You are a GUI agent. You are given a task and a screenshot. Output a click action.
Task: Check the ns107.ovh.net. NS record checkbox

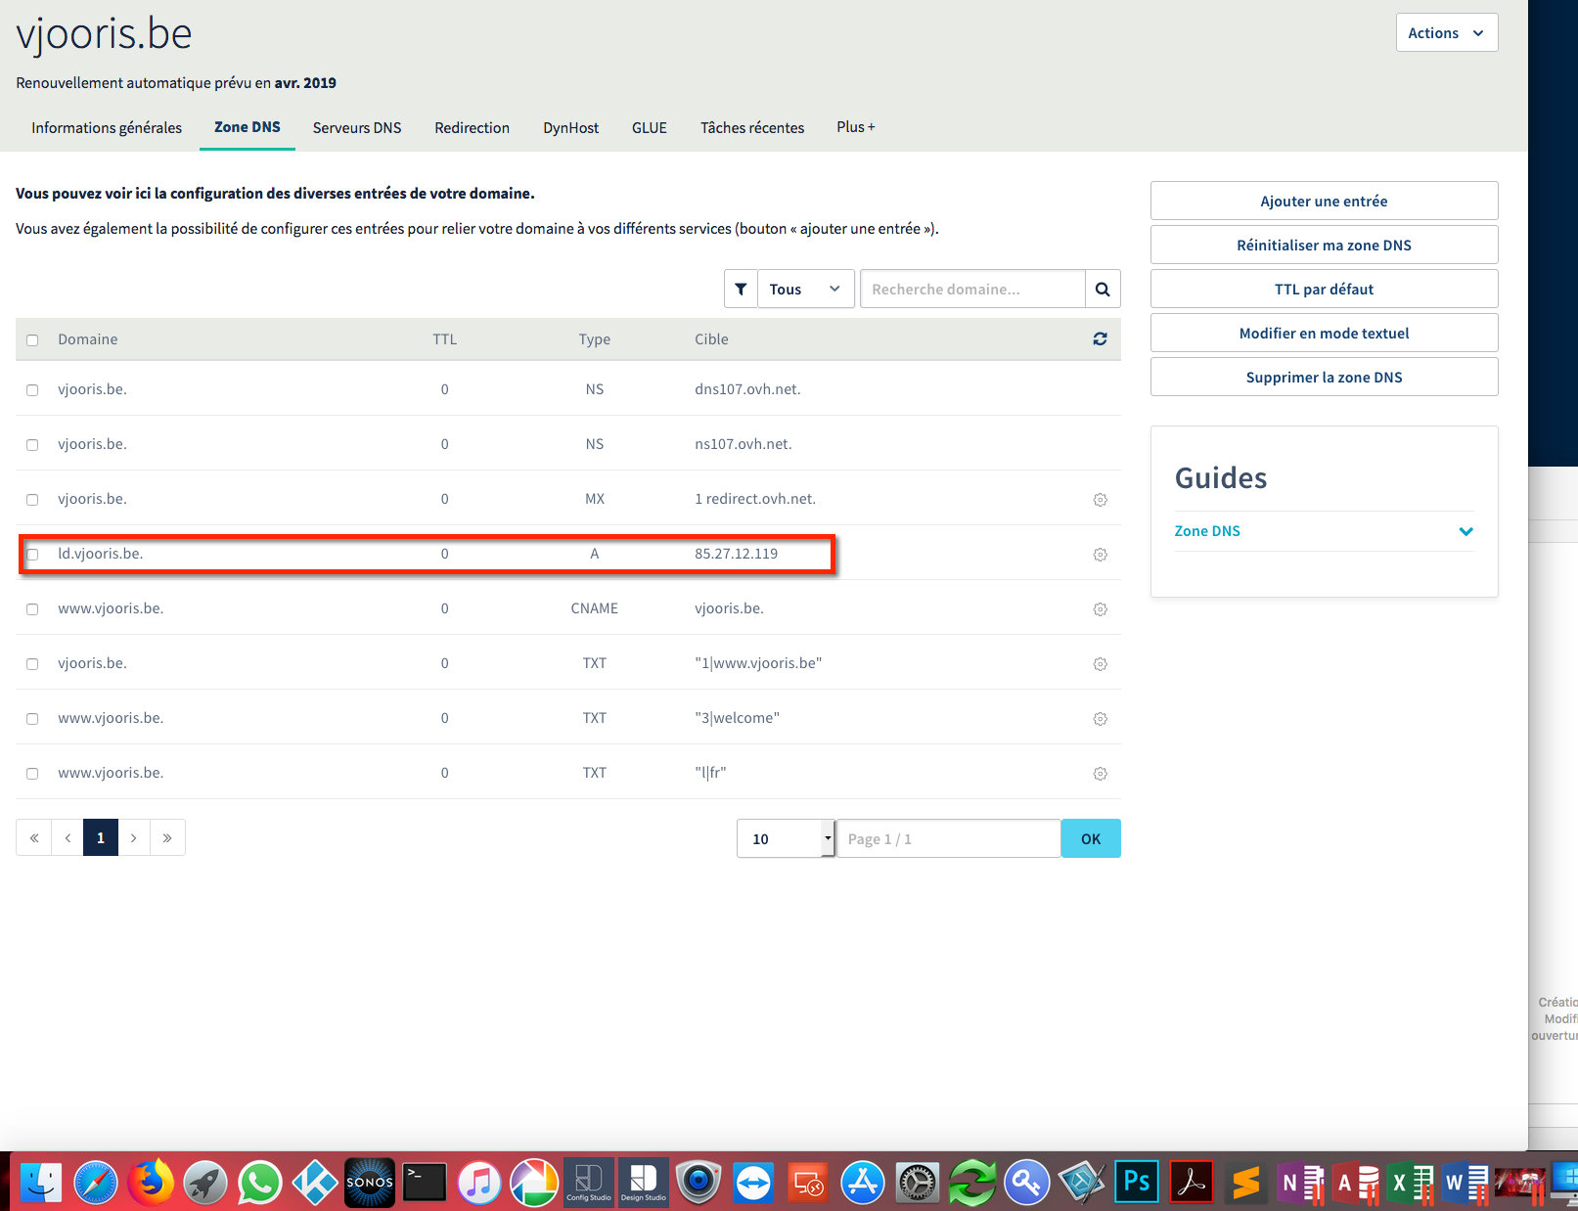pos(32,445)
